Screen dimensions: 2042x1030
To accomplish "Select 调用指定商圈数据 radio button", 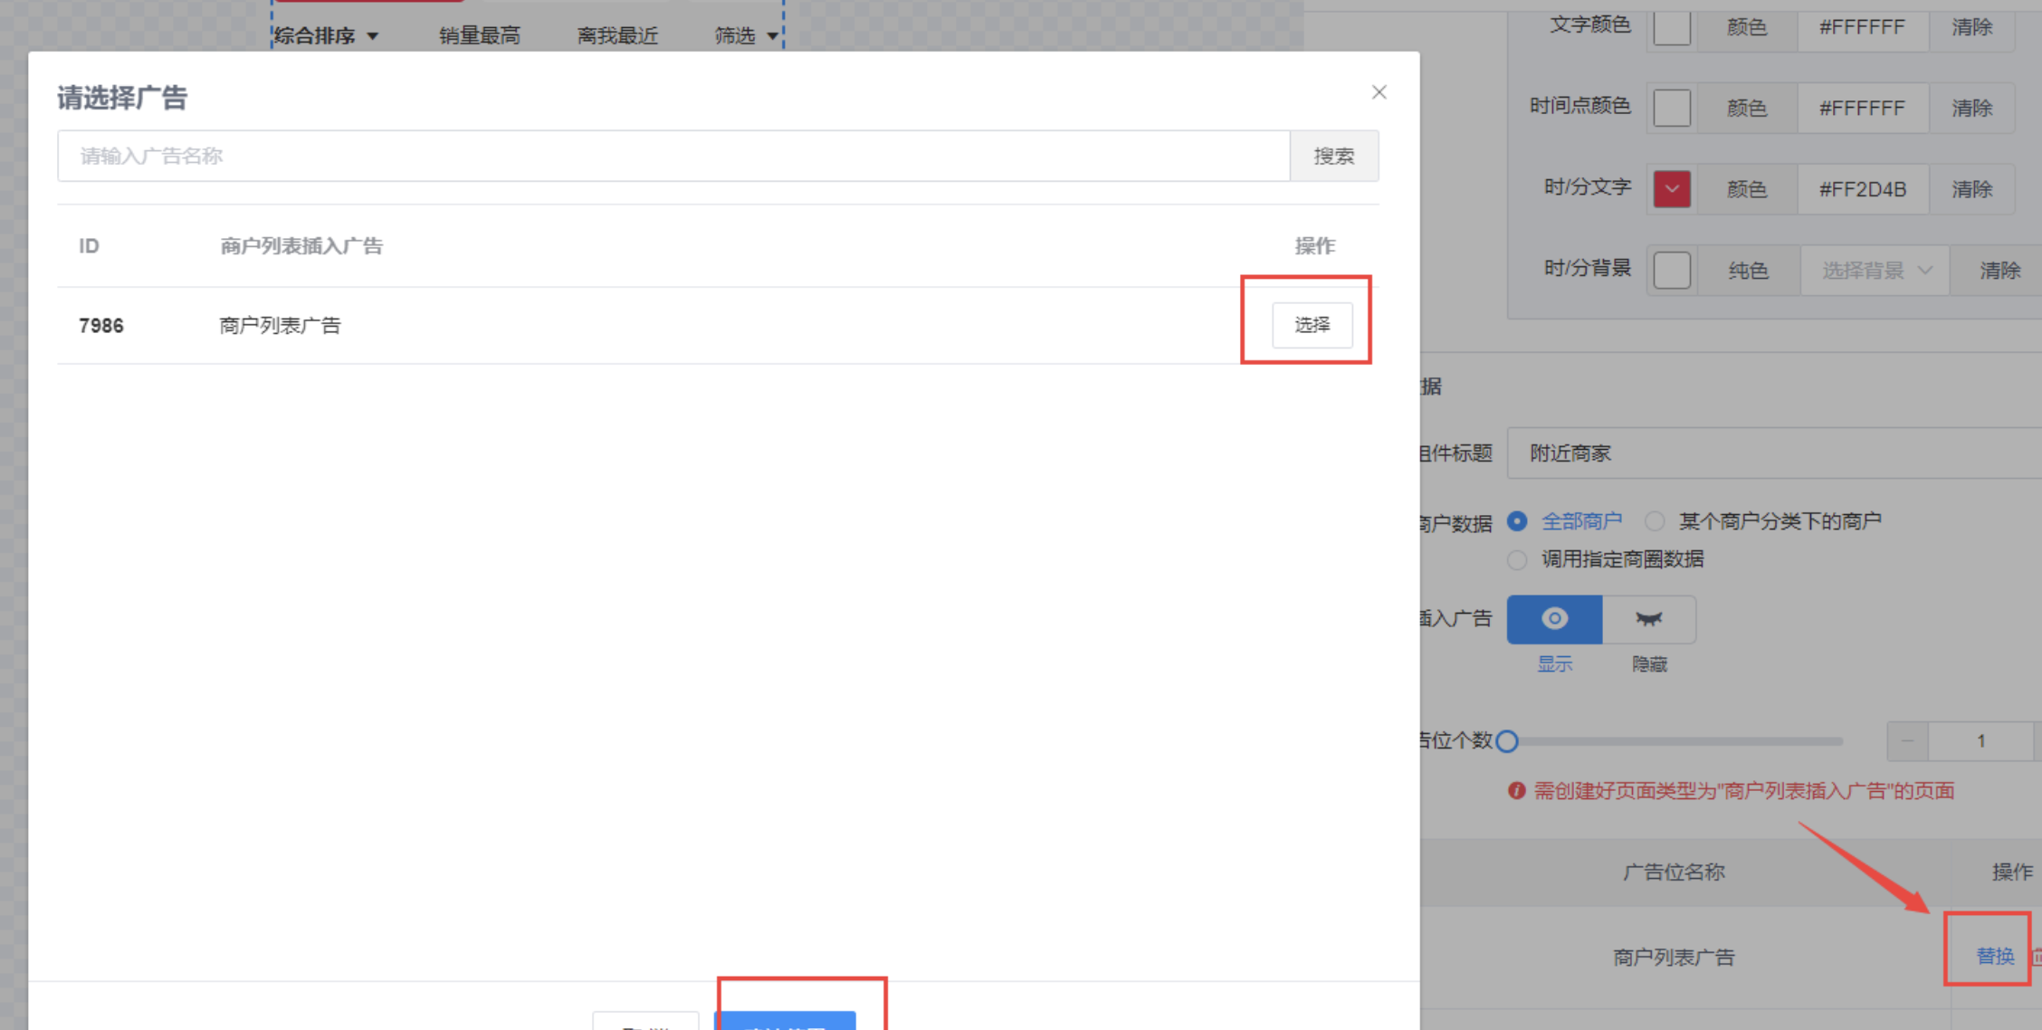I will click(x=1518, y=559).
